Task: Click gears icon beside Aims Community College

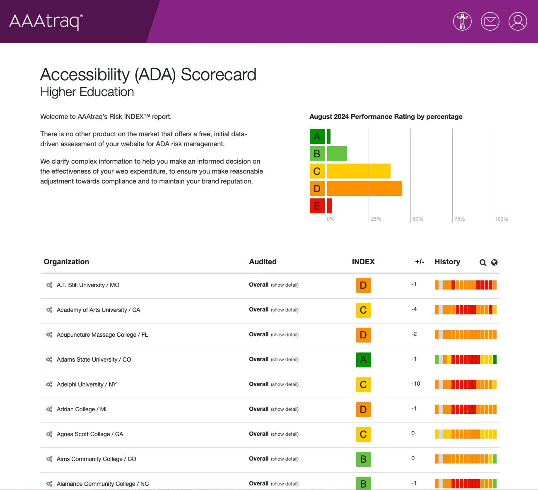Action: pyautogui.click(x=49, y=459)
